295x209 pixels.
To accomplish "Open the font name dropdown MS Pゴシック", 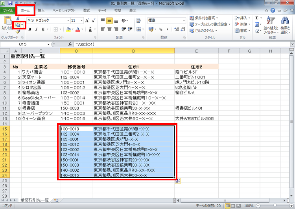I will coord(68,20).
